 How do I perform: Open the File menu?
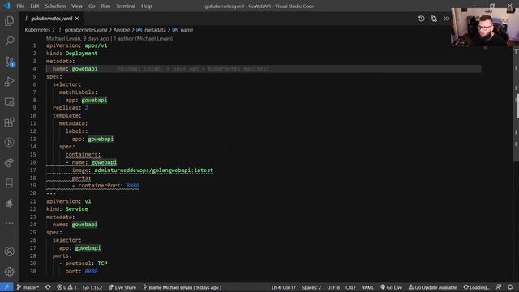[x=20, y=6]
